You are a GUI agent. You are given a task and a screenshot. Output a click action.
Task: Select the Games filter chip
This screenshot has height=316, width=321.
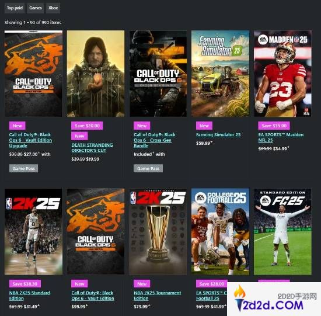[36, 8]
